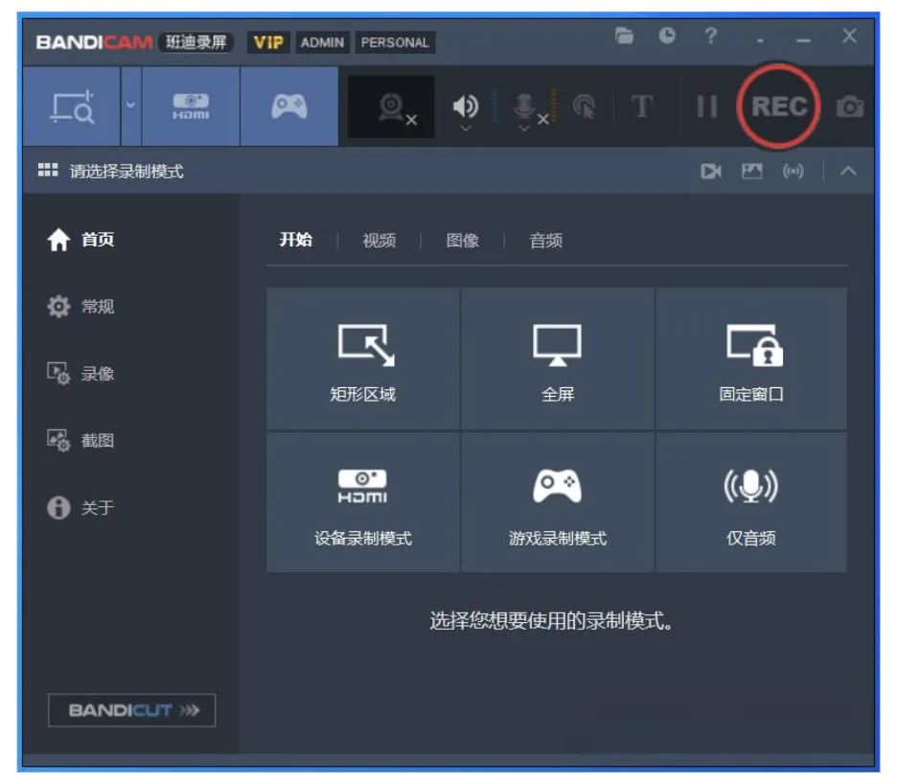Open 关于 about page
Viewport: 899px width, 784px height.
pos(81,508)
